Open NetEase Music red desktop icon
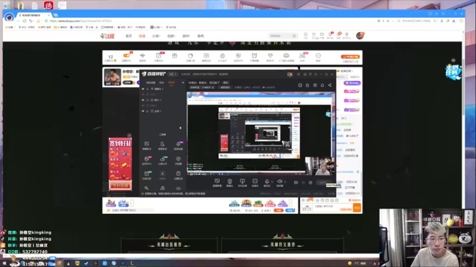This screenshot has width=476, height=267. click(49, 5)
